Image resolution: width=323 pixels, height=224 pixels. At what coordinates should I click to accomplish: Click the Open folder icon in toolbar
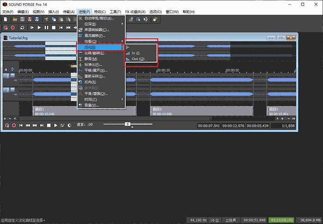(x=15, y=19)
